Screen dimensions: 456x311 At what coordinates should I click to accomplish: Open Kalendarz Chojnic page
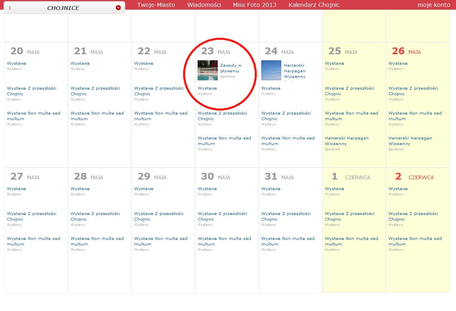click(x=314, y=5)
